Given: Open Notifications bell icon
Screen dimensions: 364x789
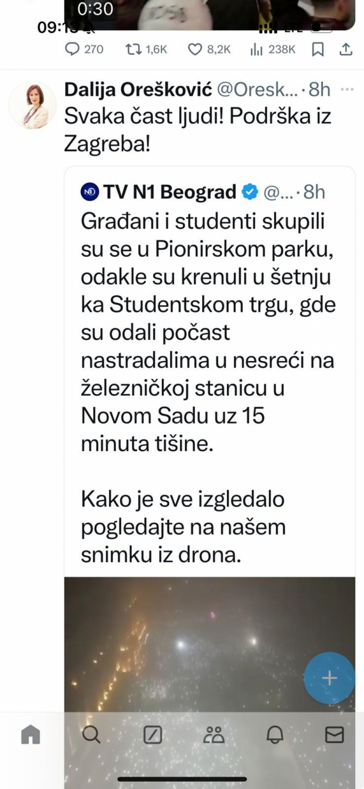Looking at the screenshot, I should [275, 736].
